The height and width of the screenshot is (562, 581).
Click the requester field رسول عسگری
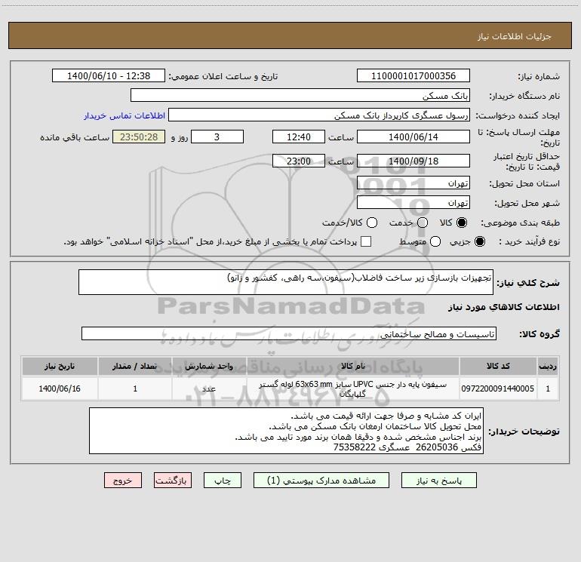click(319, 115)
